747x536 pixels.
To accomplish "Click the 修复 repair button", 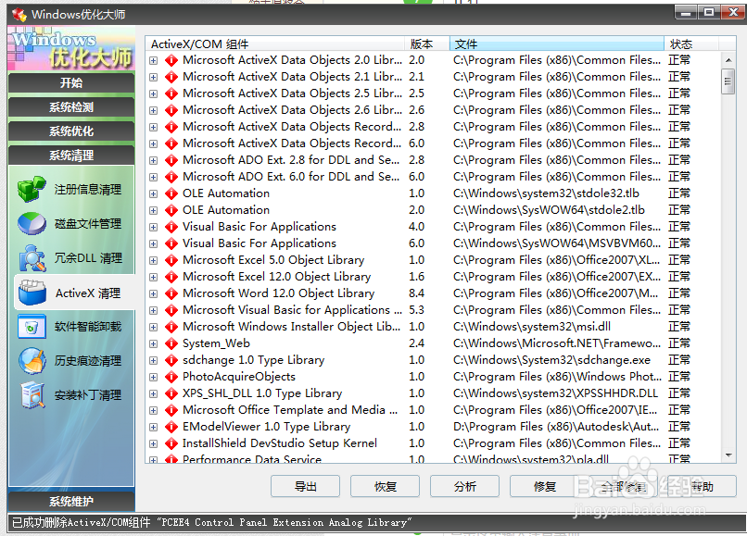I will click(545, 487).
